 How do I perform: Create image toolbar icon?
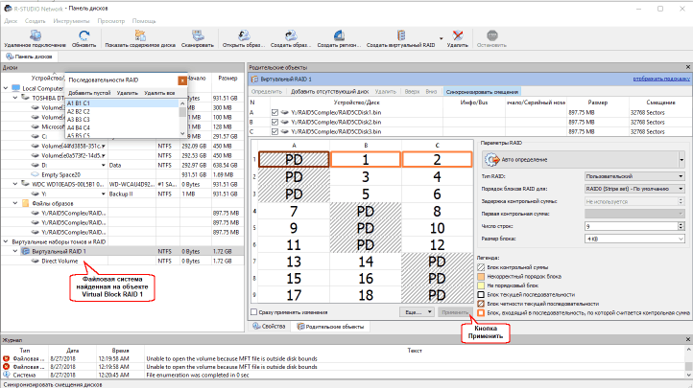point(291,35)
